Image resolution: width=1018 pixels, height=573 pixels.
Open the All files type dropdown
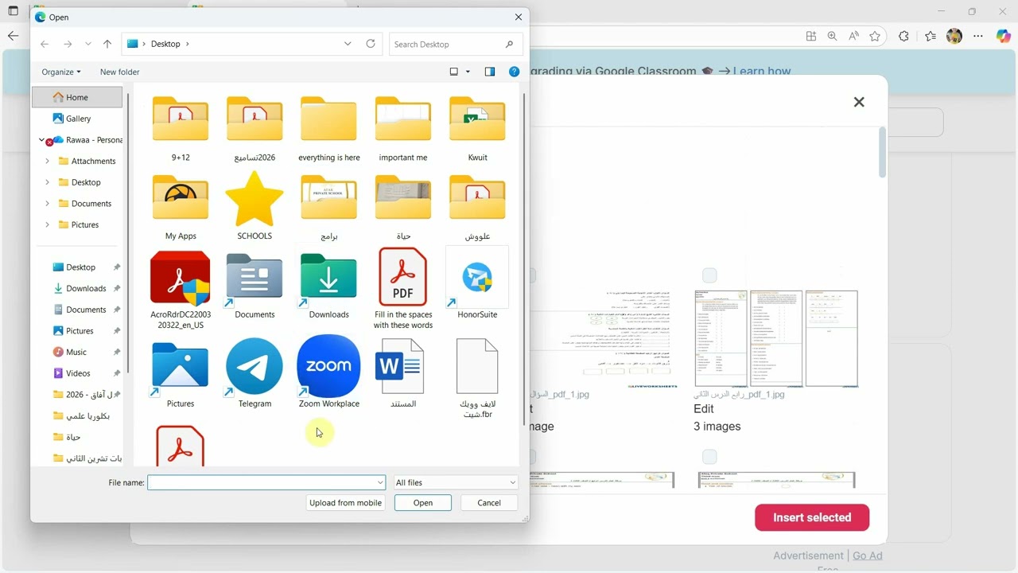(x=456, y=482)
